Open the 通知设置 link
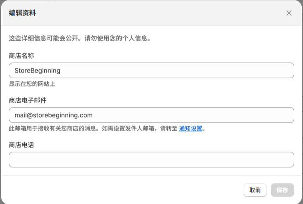Screen dimensions: 303x204 click(190, 128)
